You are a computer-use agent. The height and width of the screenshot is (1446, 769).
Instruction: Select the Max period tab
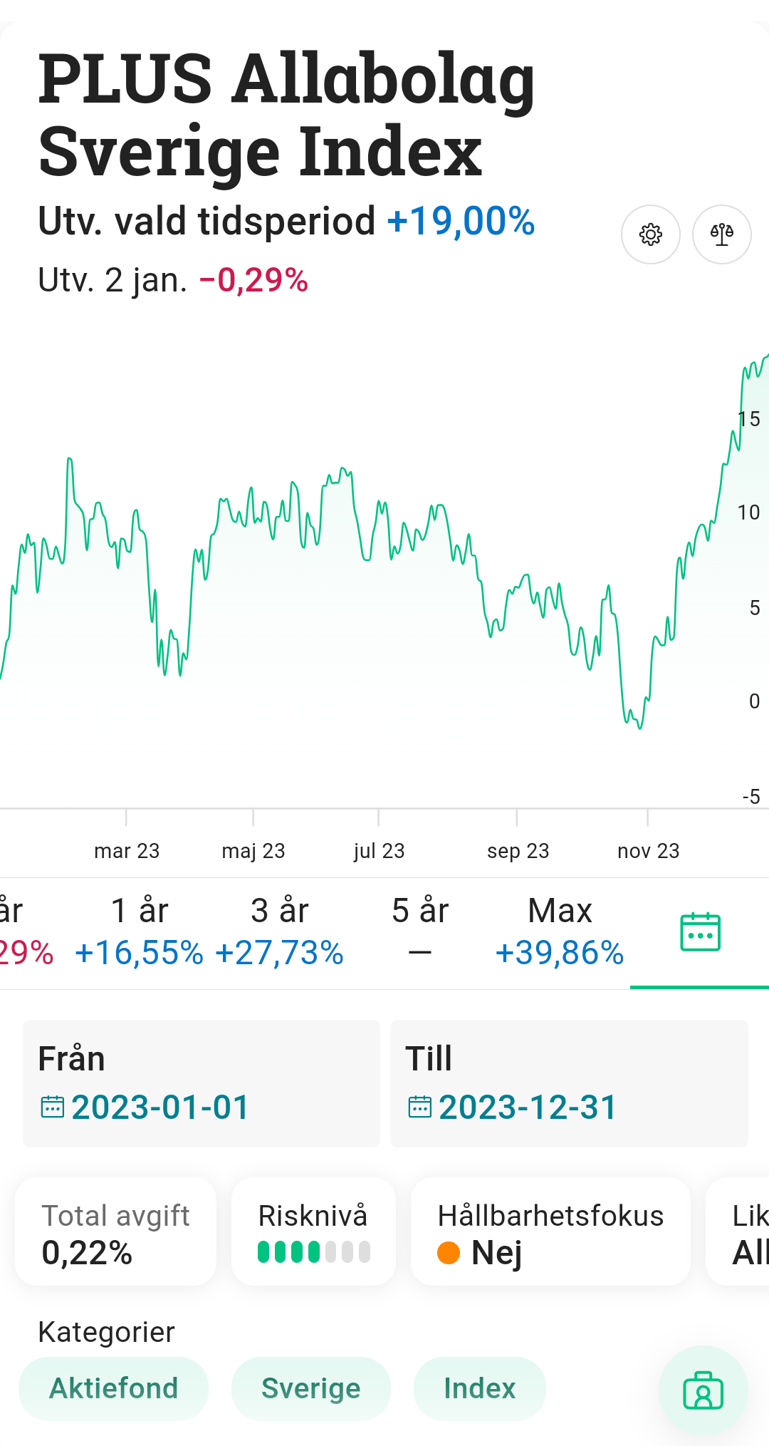[x=560, y=932]
